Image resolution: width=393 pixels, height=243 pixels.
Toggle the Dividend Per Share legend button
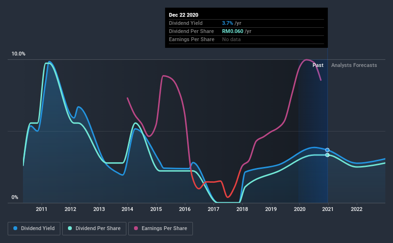pos(94,229)
